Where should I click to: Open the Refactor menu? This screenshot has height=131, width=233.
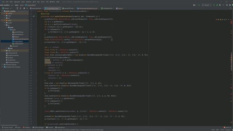29,2
